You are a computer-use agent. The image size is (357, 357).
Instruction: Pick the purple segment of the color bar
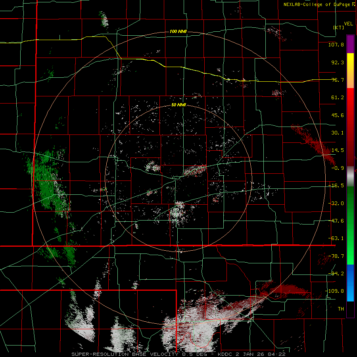pos(350,44)
